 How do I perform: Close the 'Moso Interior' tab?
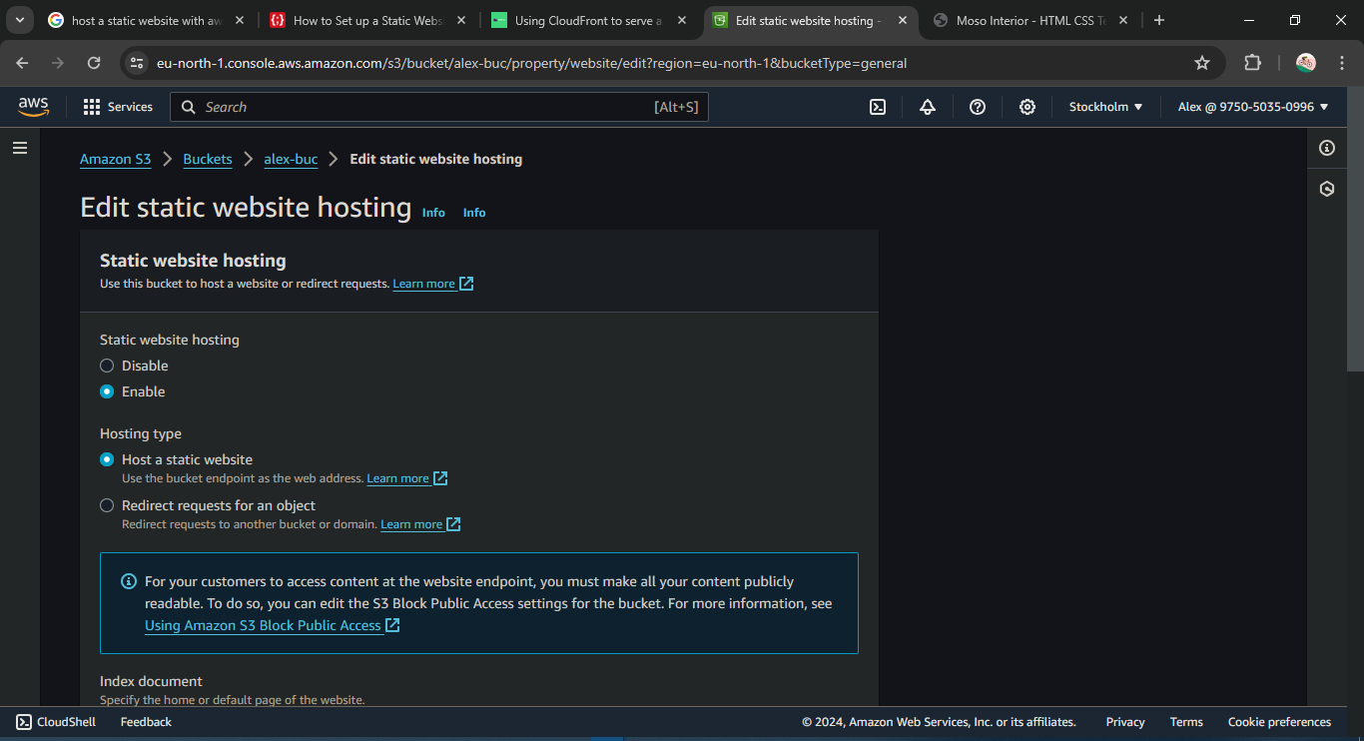pyautogui.click(x=1123, y=20)
